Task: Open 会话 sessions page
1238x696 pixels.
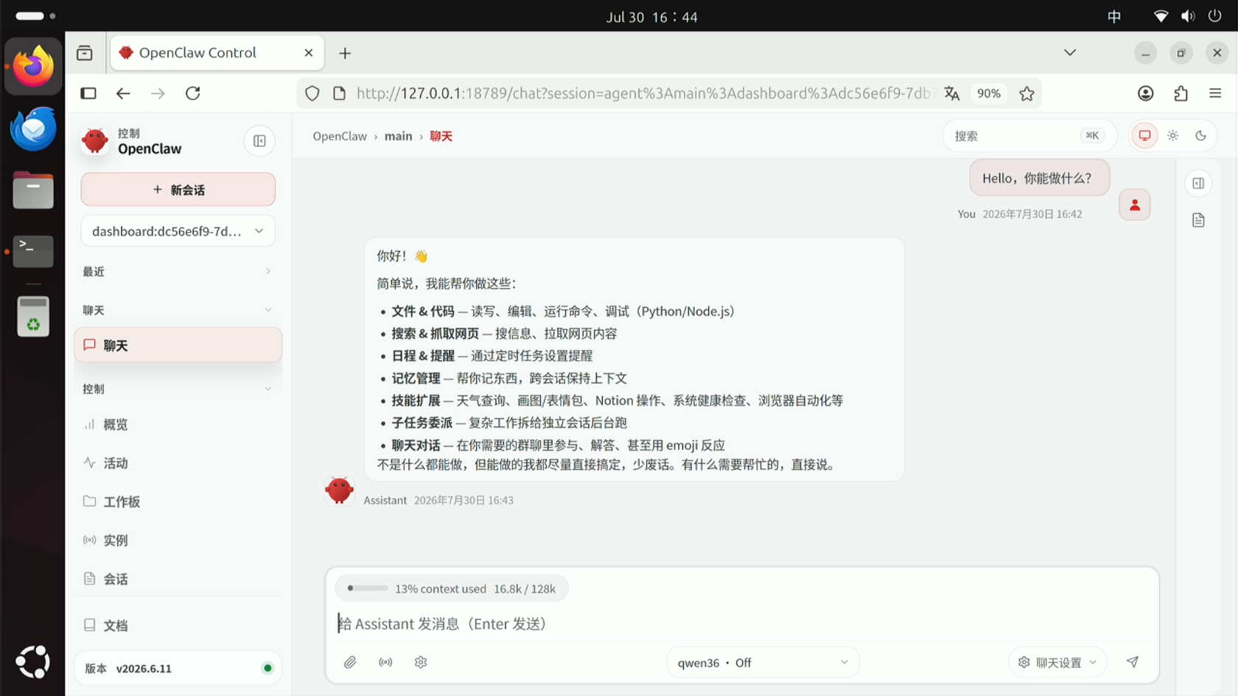Action: click(178, 579)
